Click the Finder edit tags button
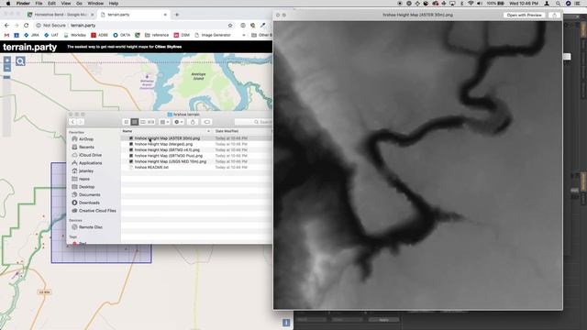This screenshot has height=330, width=587. [206, 122]
